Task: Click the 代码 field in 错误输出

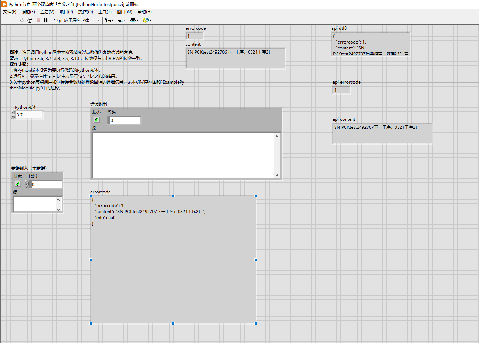Action: click(125, 120)
